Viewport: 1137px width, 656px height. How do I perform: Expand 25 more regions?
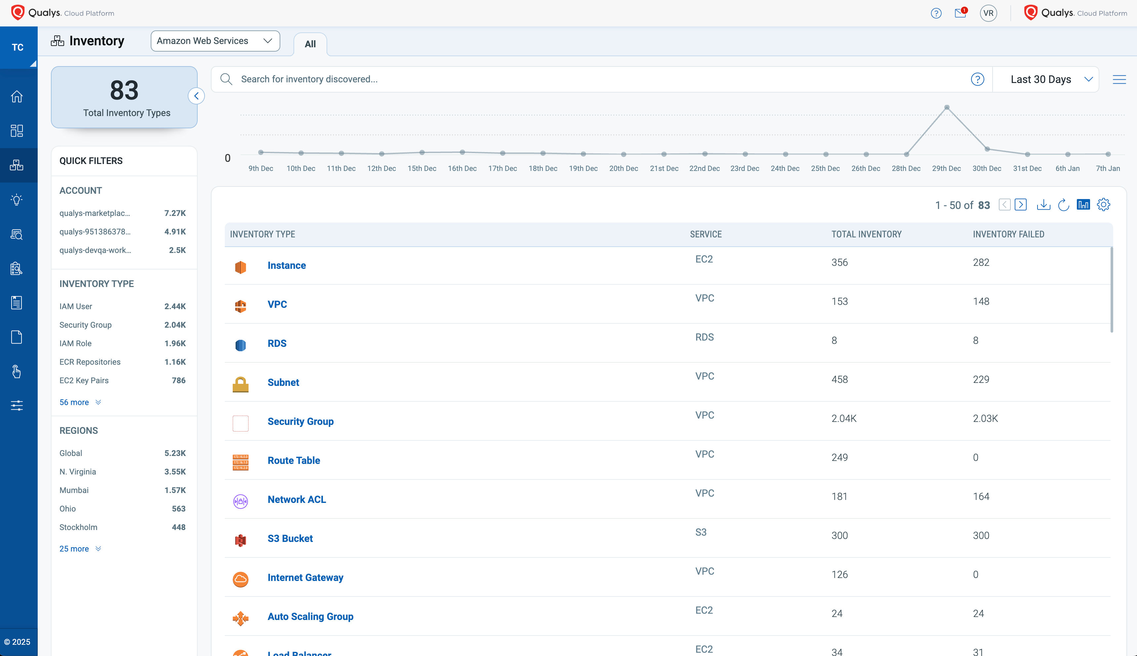coord(80,549)
